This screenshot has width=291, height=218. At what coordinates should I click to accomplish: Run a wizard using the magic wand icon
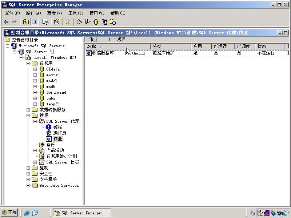pyautogui.click(x=79, y=22)
